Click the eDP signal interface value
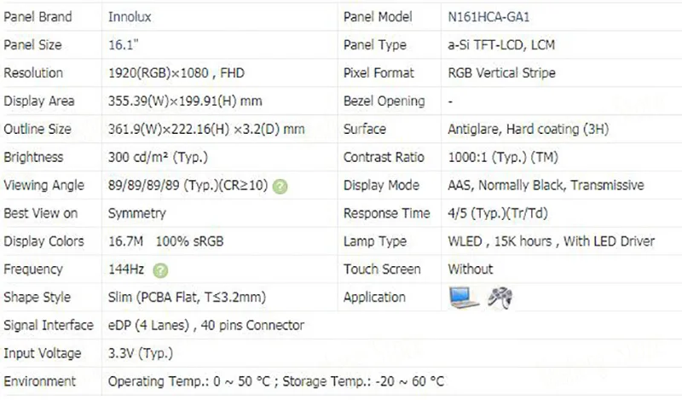Screen dimensions: 682x400 coord(205,326)
